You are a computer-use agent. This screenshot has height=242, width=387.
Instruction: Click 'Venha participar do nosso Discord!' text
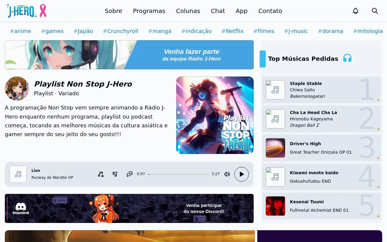204,208
